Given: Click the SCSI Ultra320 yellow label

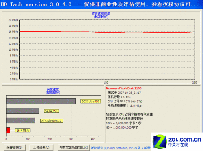Looking at the screenshot, I should (x=91, y=101).
